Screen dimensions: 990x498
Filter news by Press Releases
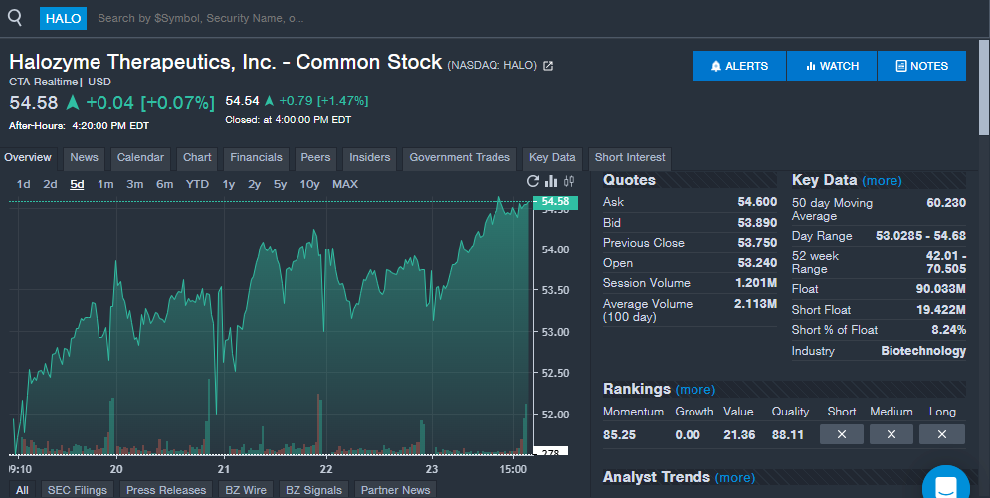click(166, 490)
